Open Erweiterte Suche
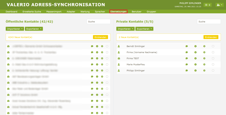 click(x=32, y=12)
